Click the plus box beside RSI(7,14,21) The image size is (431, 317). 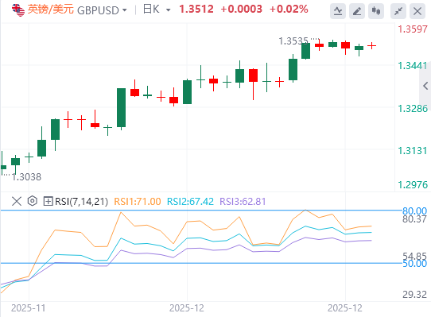pyautogui.click(x=48, y=201)
